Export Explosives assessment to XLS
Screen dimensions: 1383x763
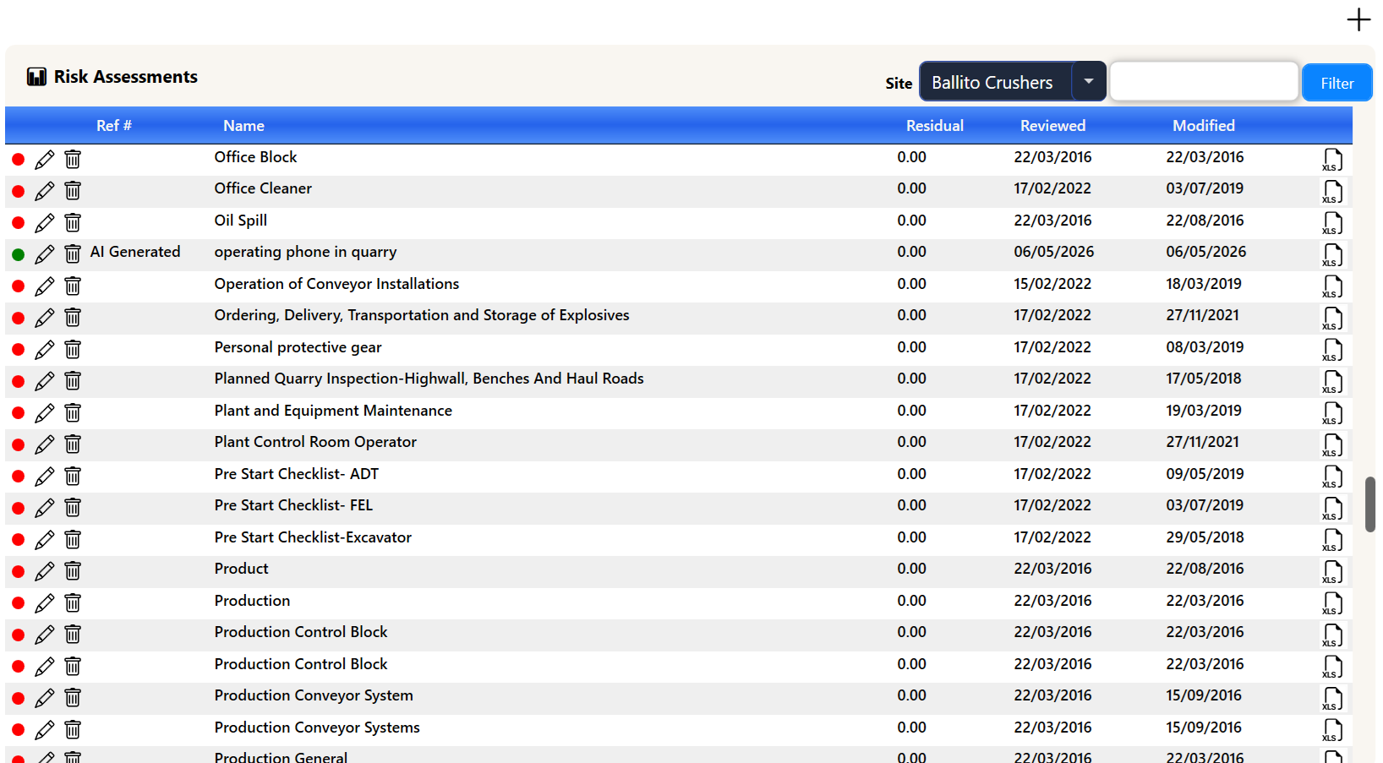pyautogui.click(x=1332, y=319)
